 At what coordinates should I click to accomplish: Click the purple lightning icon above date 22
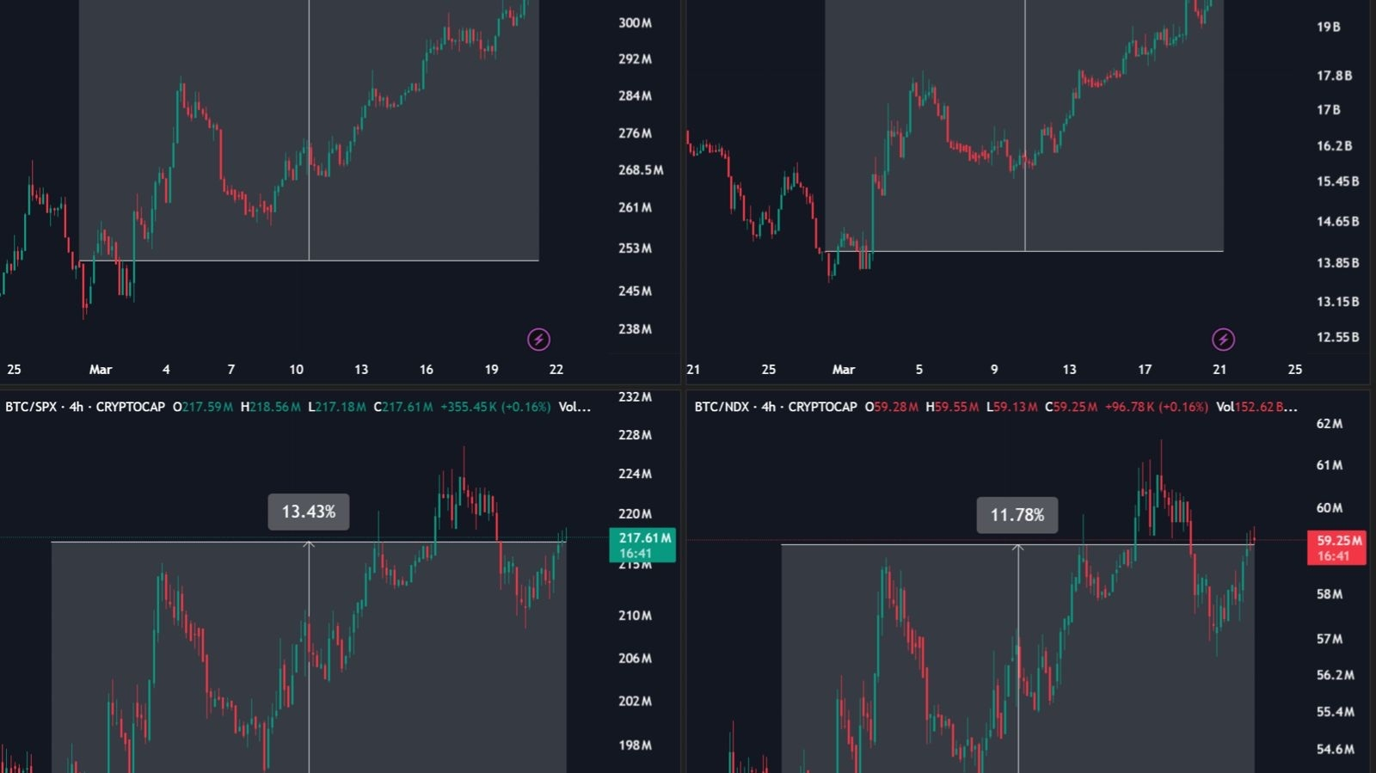(538, 340)
